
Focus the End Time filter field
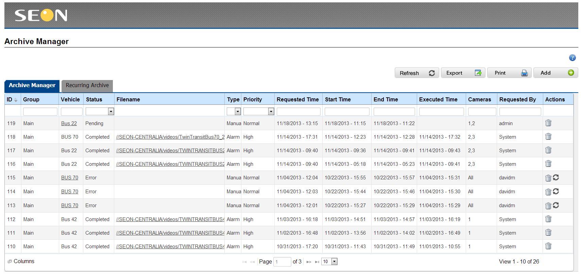(394, 111)
